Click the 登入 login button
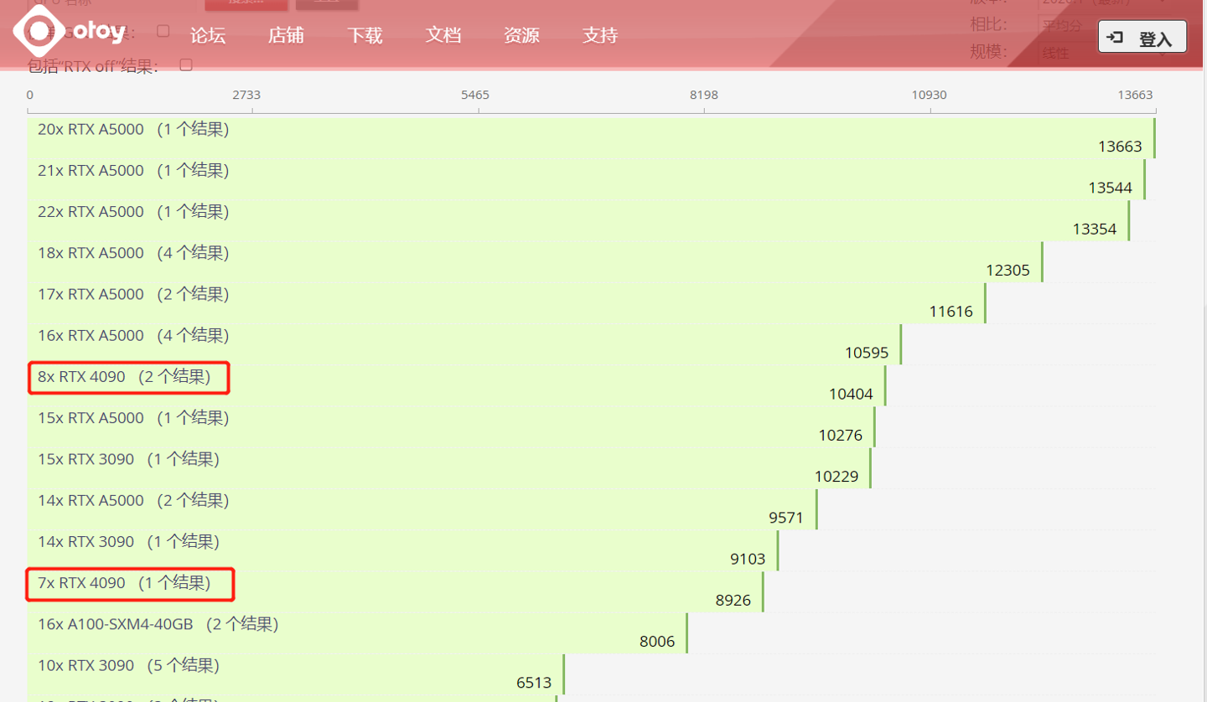The width and height of the screenshot is (1207, 702). point(1142,37)
